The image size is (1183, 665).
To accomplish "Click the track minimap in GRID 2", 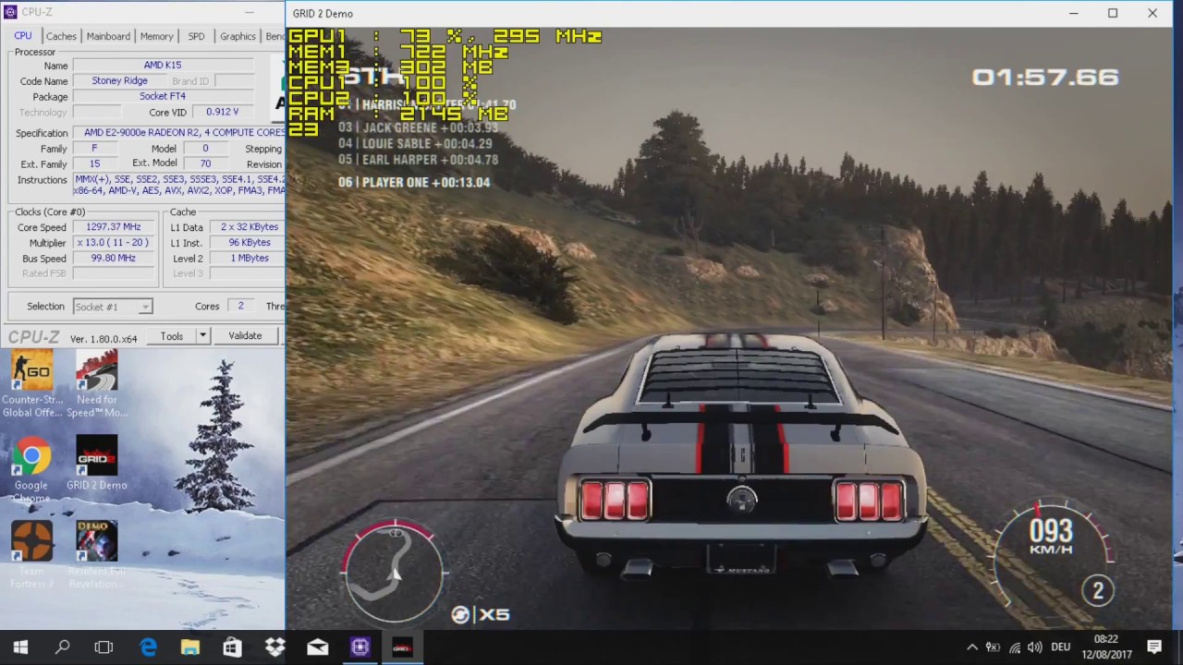I will pyautogui.click(x=395, y=570).
